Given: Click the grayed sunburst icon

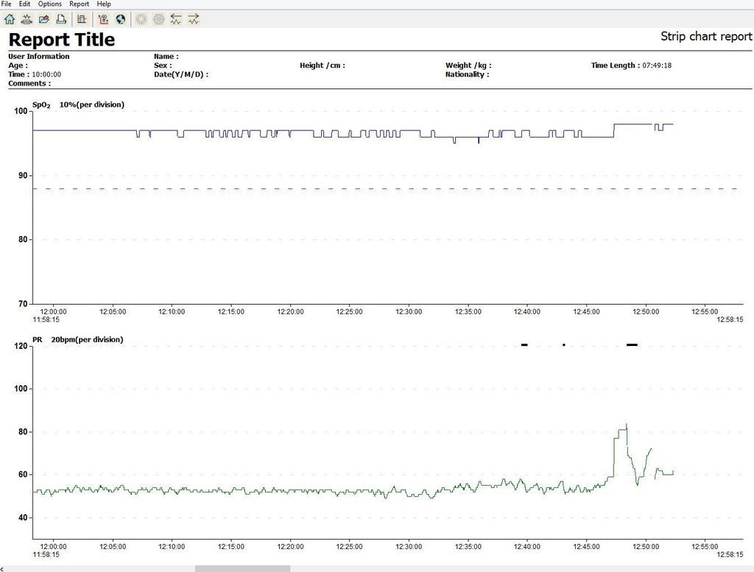Looking at the screenshot, I should (141, 19).
